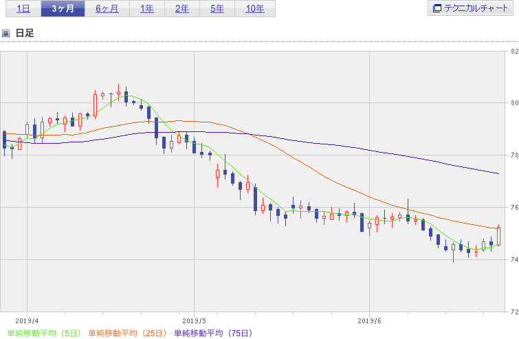
Task: Click the 2019/4 date axis label
Action: [x=27, y=321]
